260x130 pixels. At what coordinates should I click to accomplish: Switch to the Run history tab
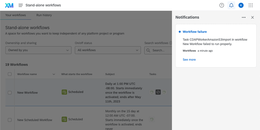click(x=44, y=15)
